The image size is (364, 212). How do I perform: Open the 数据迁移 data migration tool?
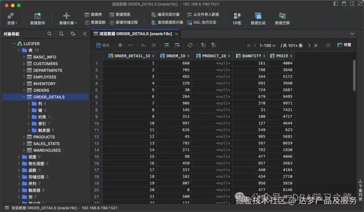282,19
